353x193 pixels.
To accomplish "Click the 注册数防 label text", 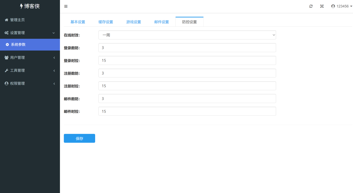I will point(72,73).
